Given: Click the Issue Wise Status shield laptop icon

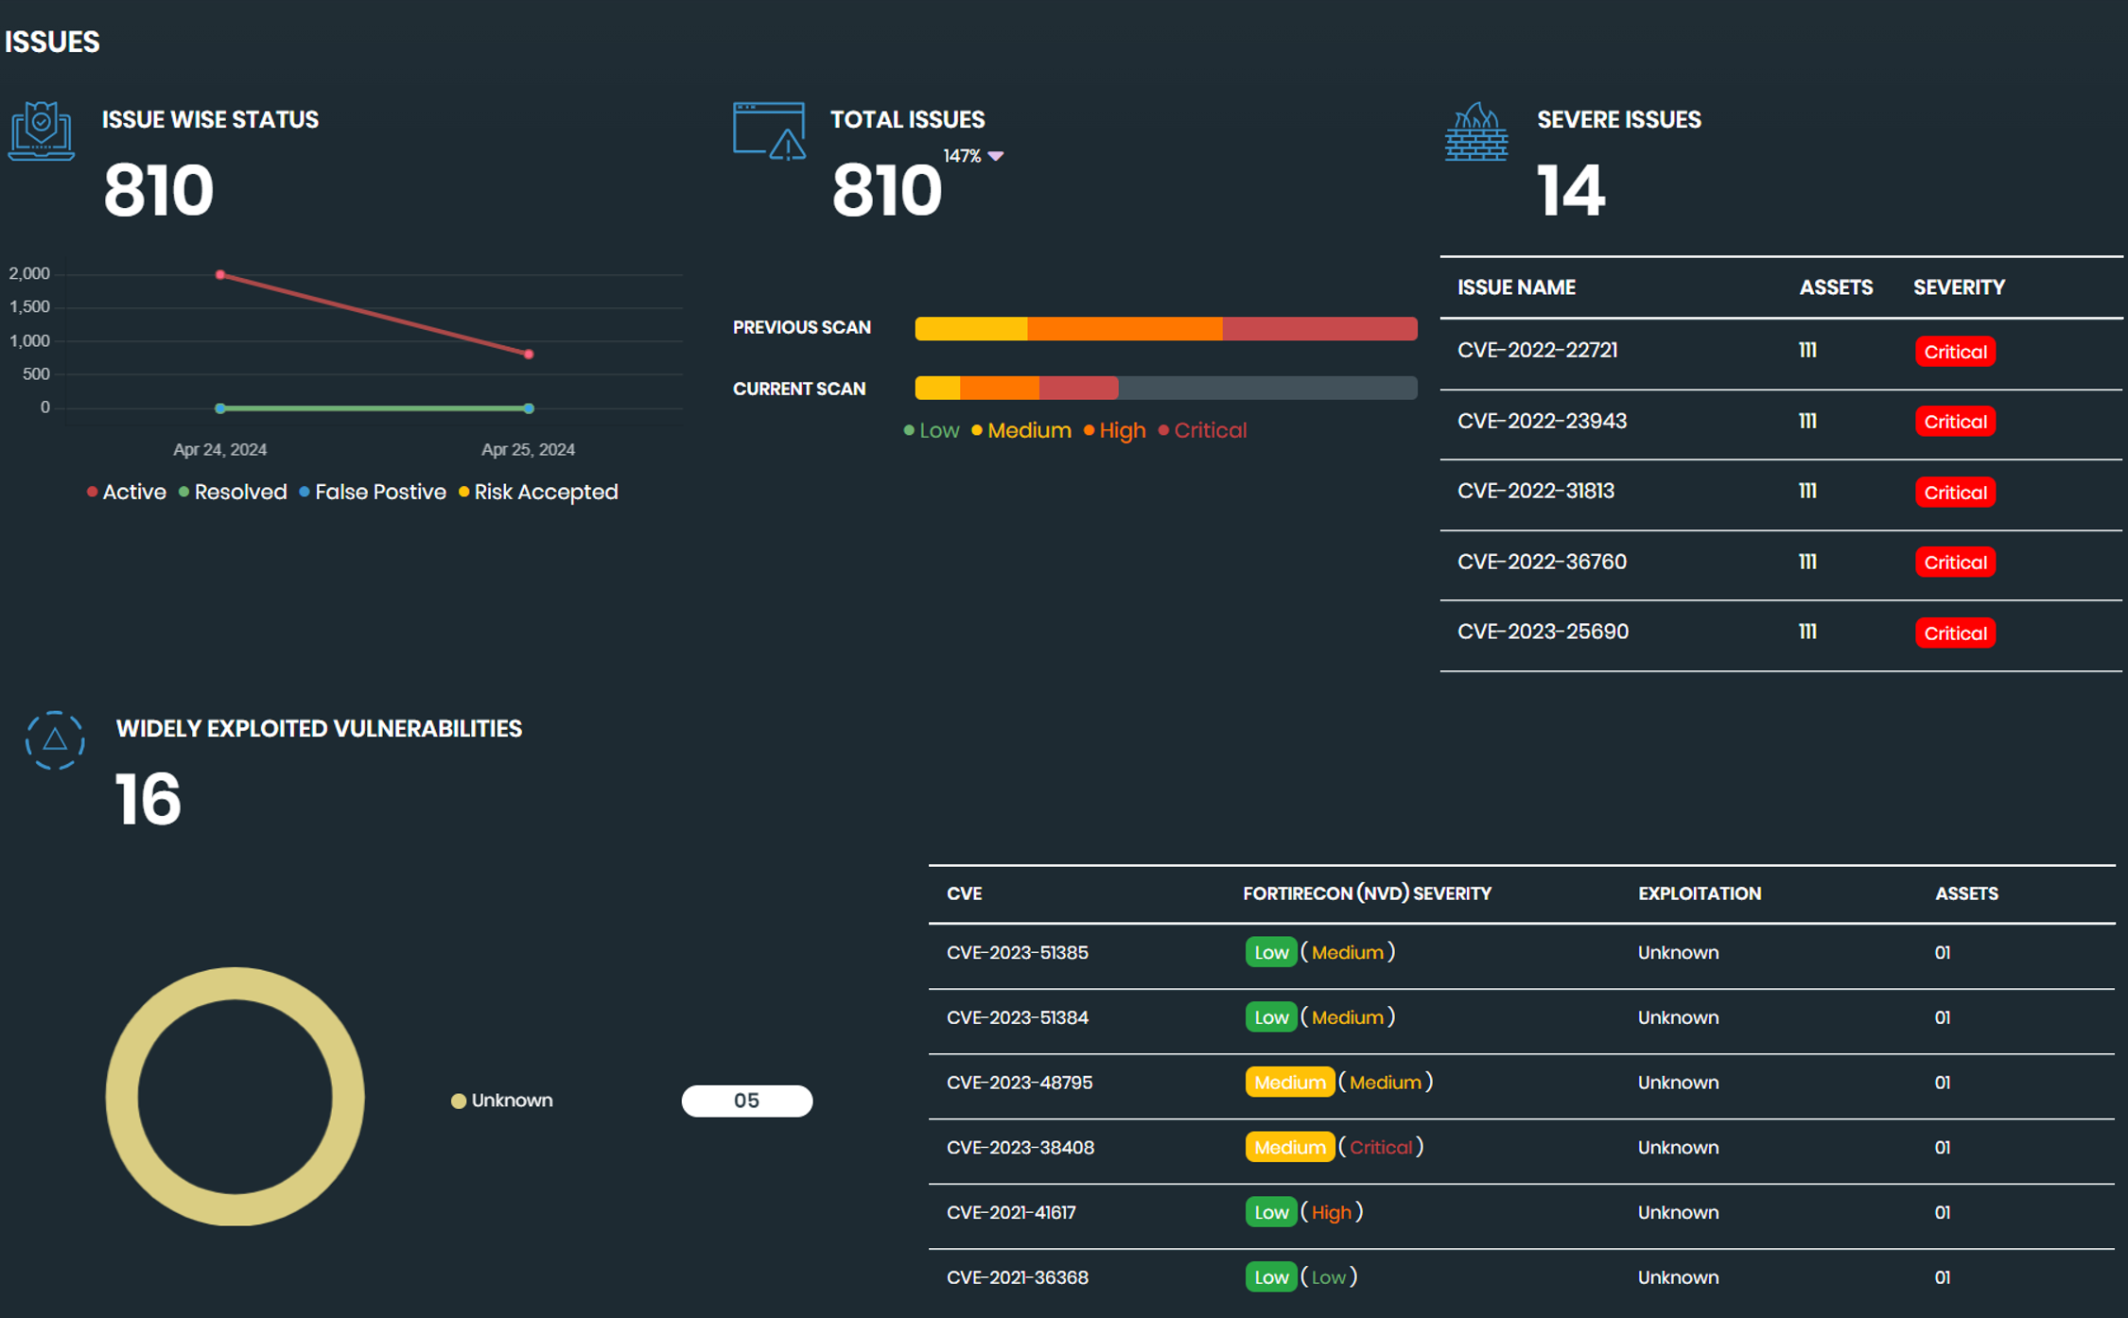Looking at the screenshot, I should coord(42,130).
